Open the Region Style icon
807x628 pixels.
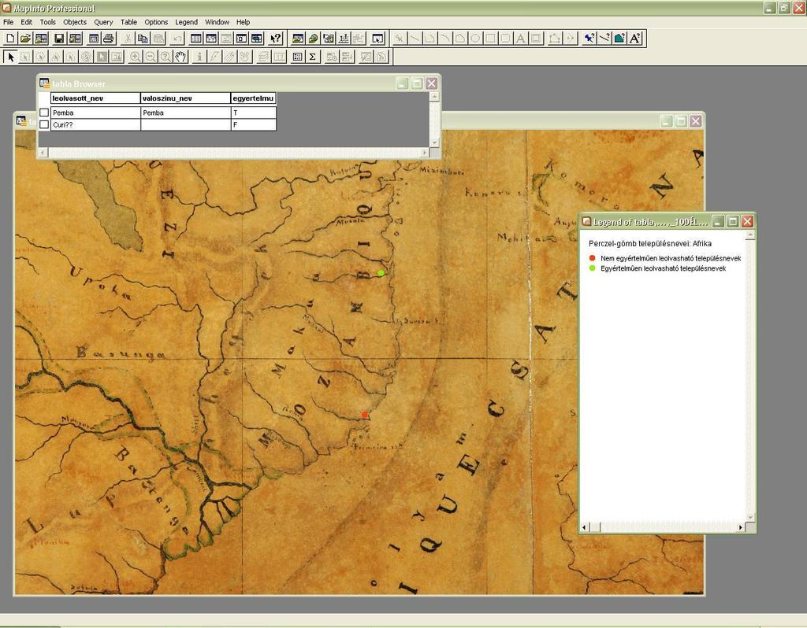[x=620, y=39]
